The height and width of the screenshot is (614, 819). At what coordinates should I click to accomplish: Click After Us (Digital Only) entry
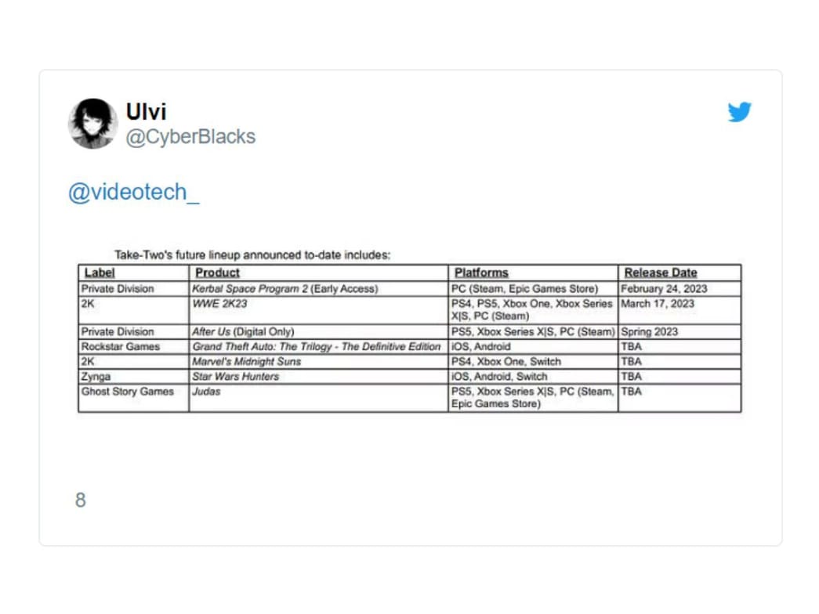[243, 332]
